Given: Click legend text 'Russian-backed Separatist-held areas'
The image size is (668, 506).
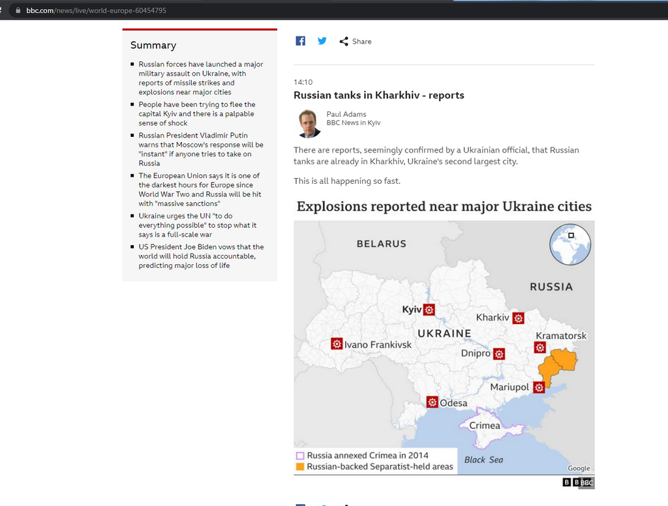Looking at the screenshot, I should pyautogui.click(x=380, y=466).
